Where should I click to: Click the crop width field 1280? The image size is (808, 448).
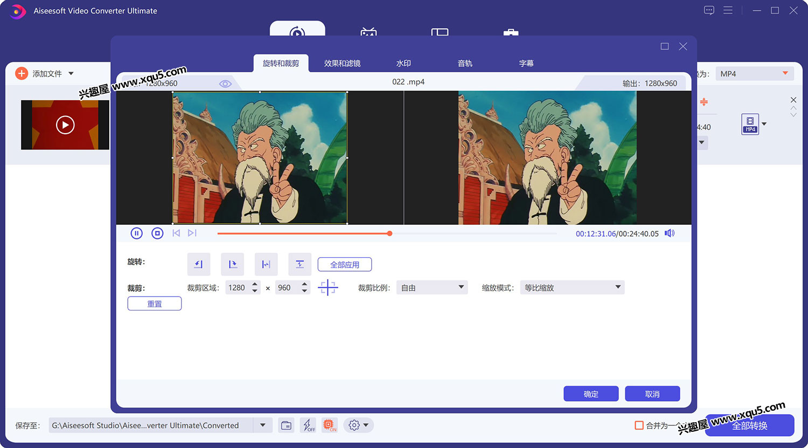[x=237, y=287]
